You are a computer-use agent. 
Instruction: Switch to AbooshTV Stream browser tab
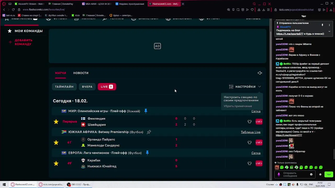click(30, 4)
